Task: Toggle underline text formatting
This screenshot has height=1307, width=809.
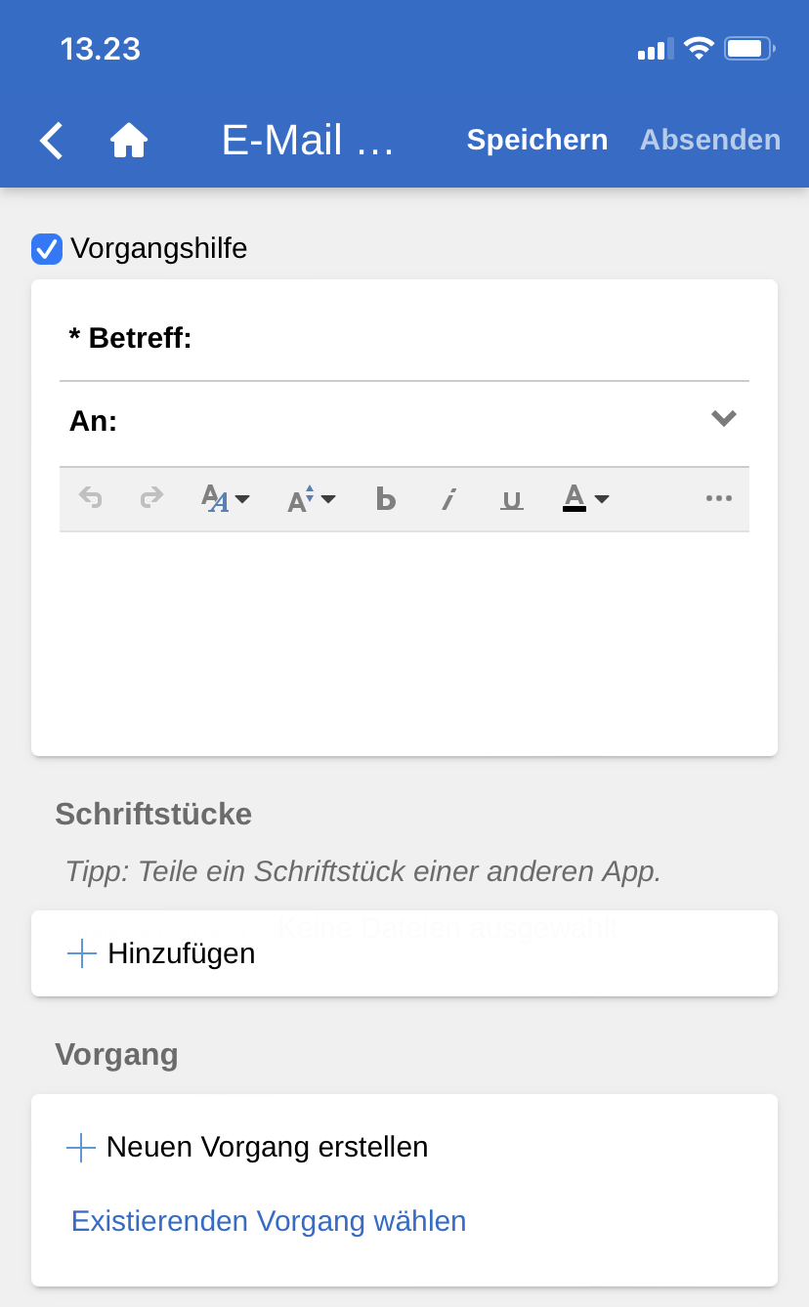Action: pos(511,499)
